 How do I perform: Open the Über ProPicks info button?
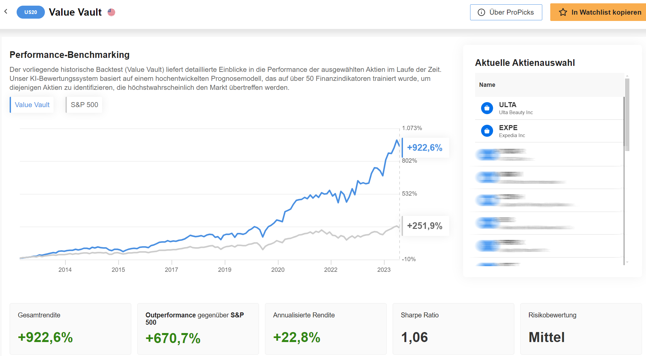(506, 12)
